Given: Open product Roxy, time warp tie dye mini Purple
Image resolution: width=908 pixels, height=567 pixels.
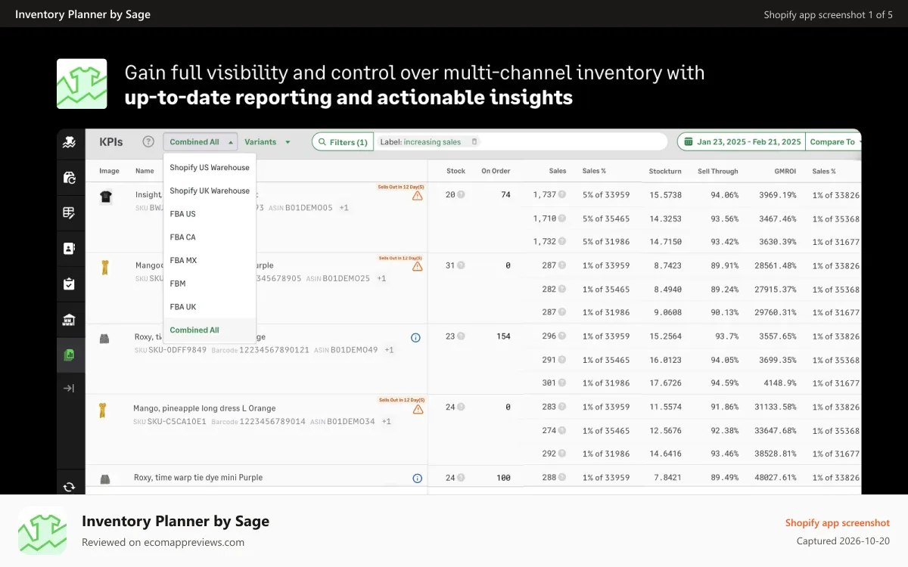Looking at the screenshot, I should (x=198, y=478).
